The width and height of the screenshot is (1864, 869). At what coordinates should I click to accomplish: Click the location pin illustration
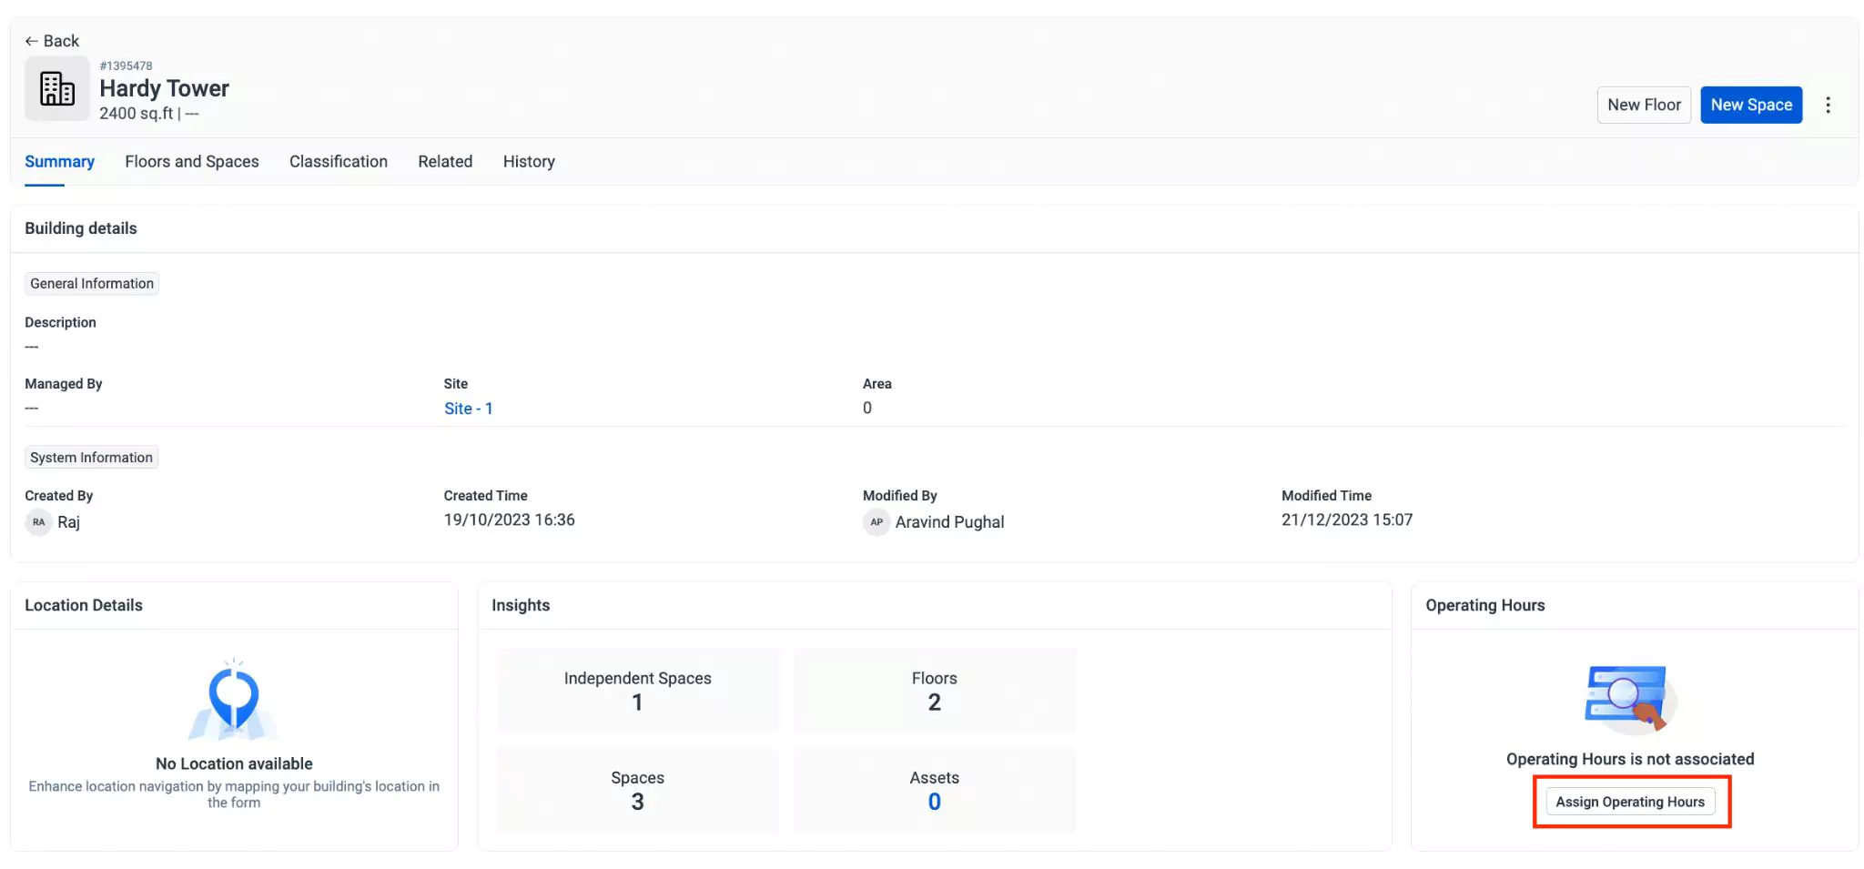[234, 700]
